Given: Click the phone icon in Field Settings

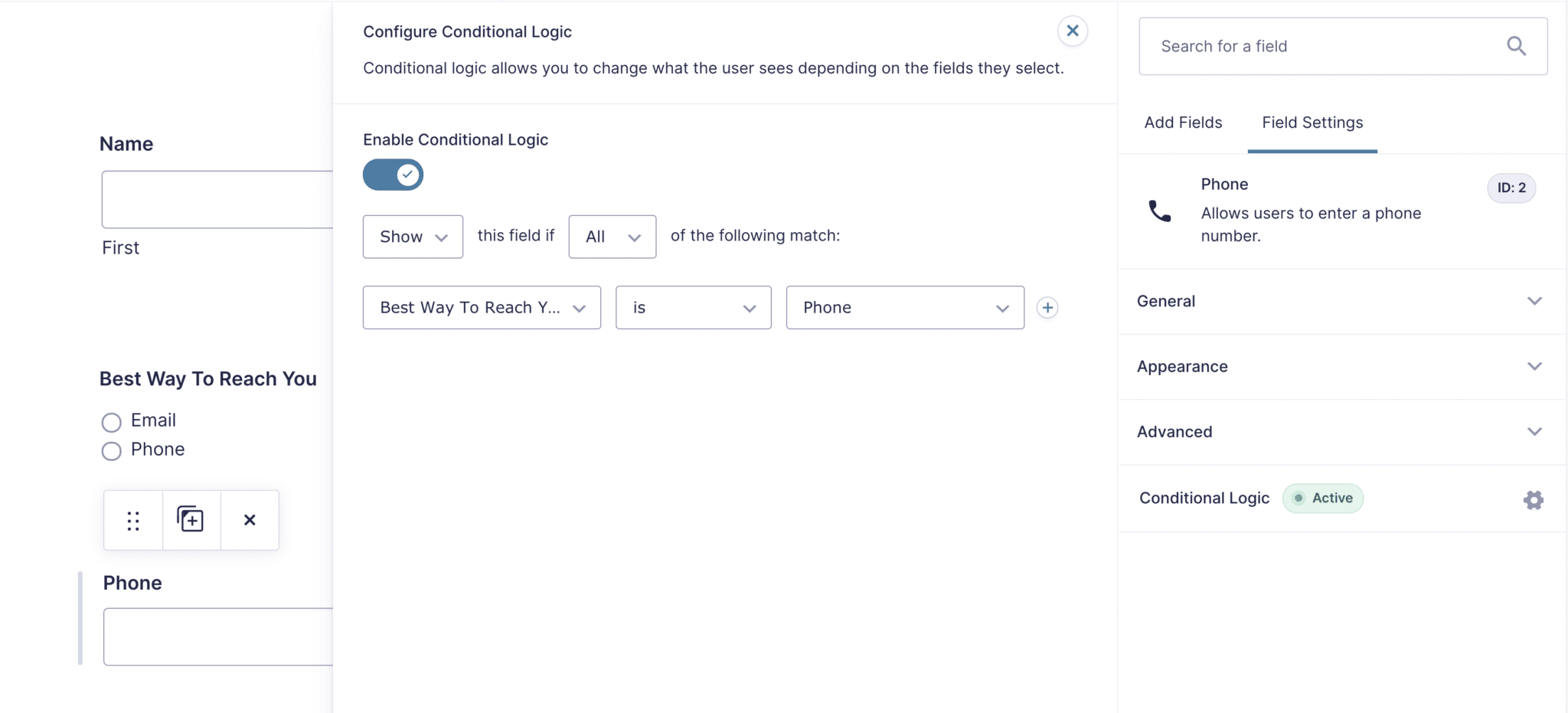Looking at the screenshot, I should click(x=1159, y=211).
